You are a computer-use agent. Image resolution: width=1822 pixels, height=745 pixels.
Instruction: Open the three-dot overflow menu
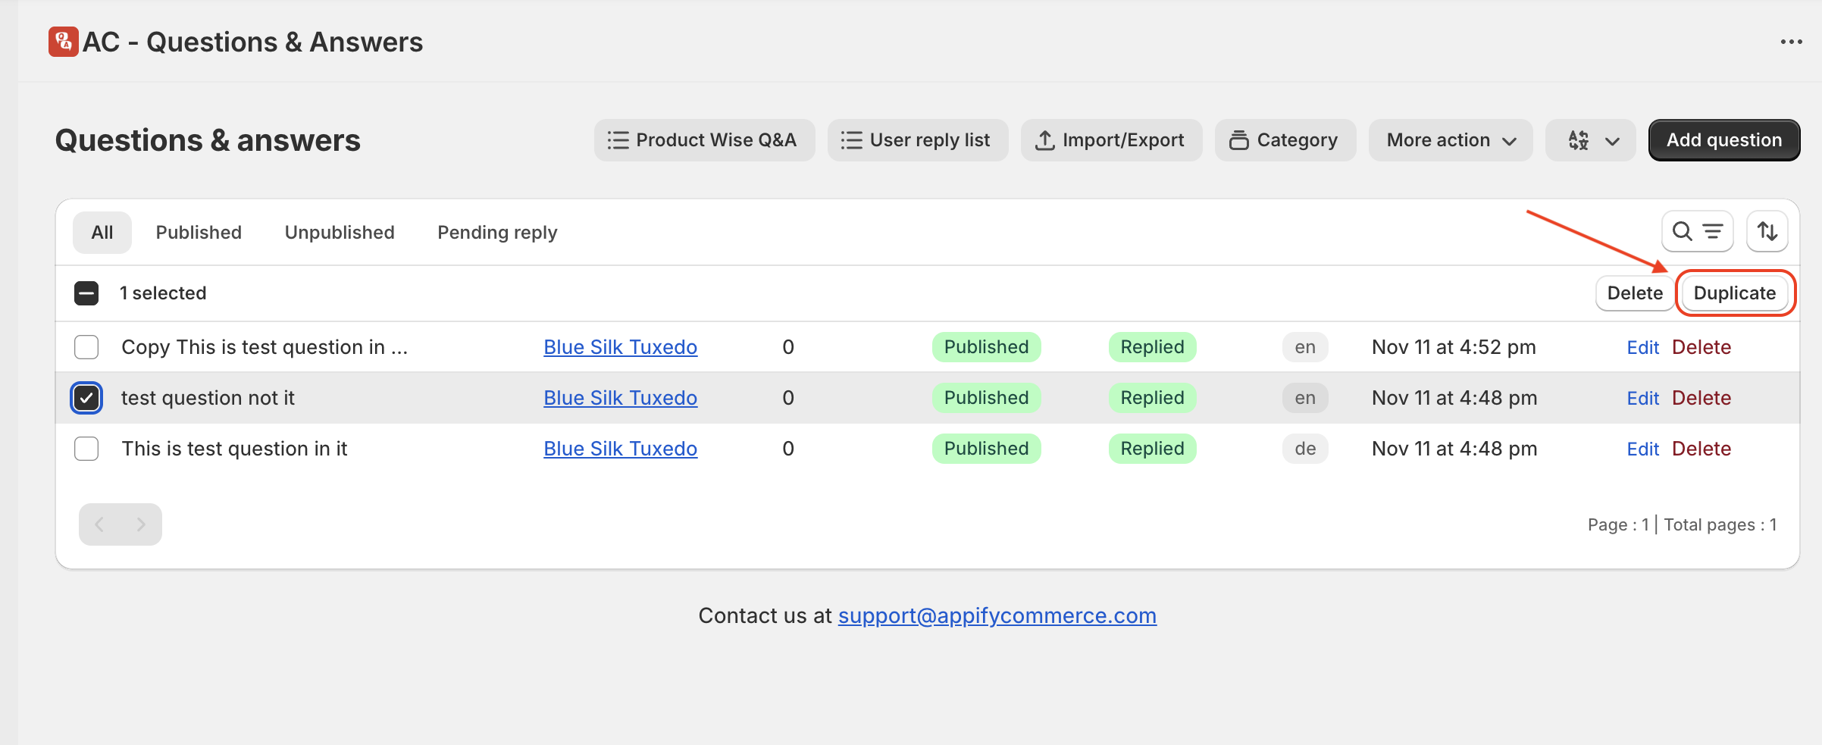tap(1791, 42)
